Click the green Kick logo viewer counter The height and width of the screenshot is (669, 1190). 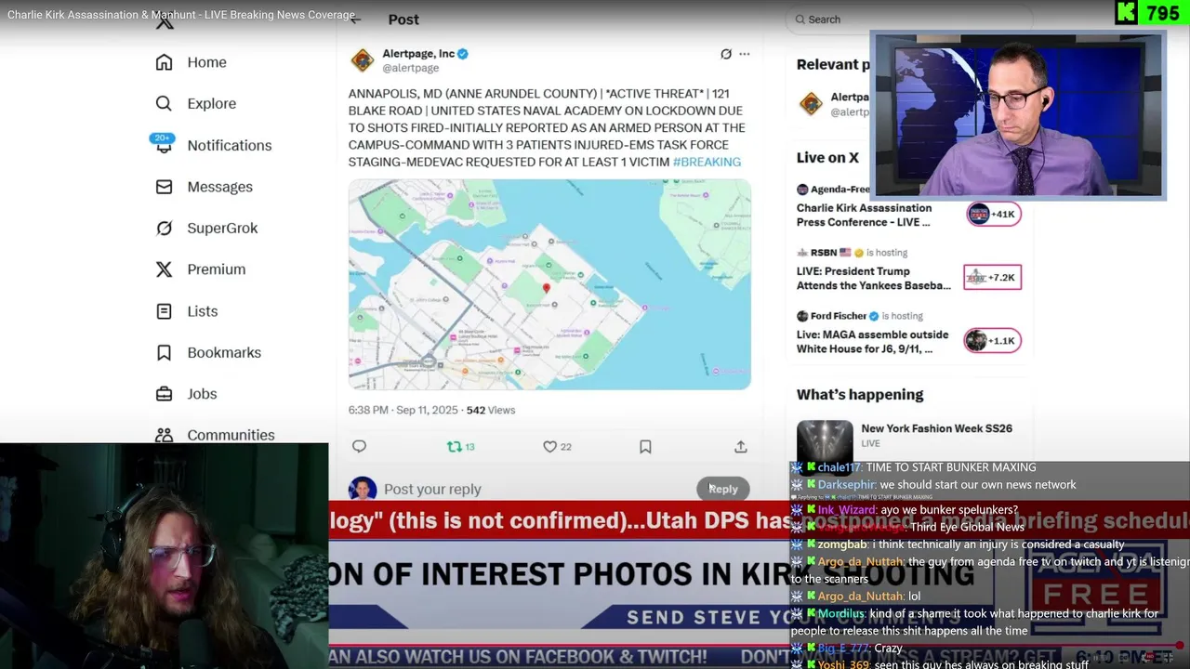point(1151,13)
